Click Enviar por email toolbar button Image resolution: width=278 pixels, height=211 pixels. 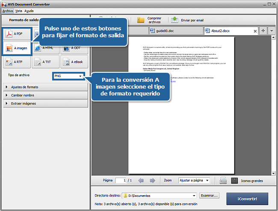point(187,20)
